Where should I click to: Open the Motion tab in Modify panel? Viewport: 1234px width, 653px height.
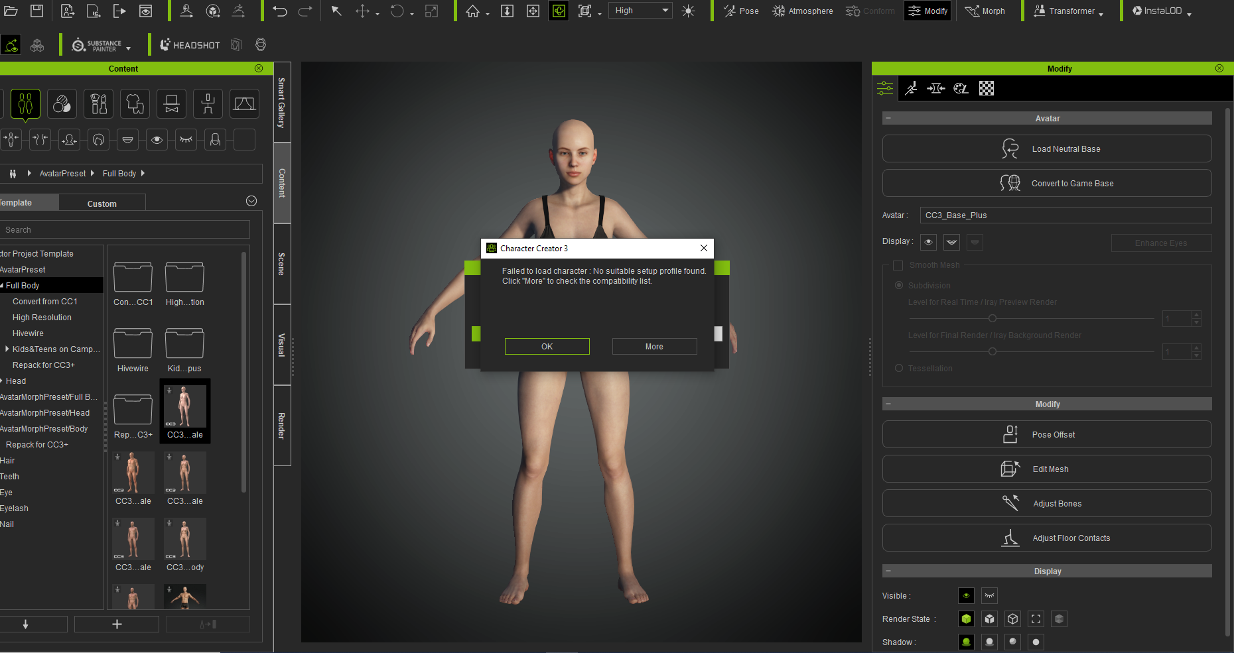tap(911, 88)
